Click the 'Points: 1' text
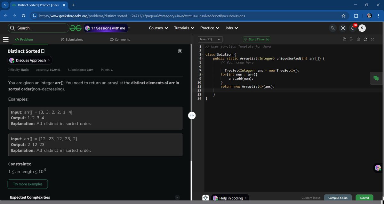This screenshot has width=384, height=204. pyautogui.click(x=107, y=70)
